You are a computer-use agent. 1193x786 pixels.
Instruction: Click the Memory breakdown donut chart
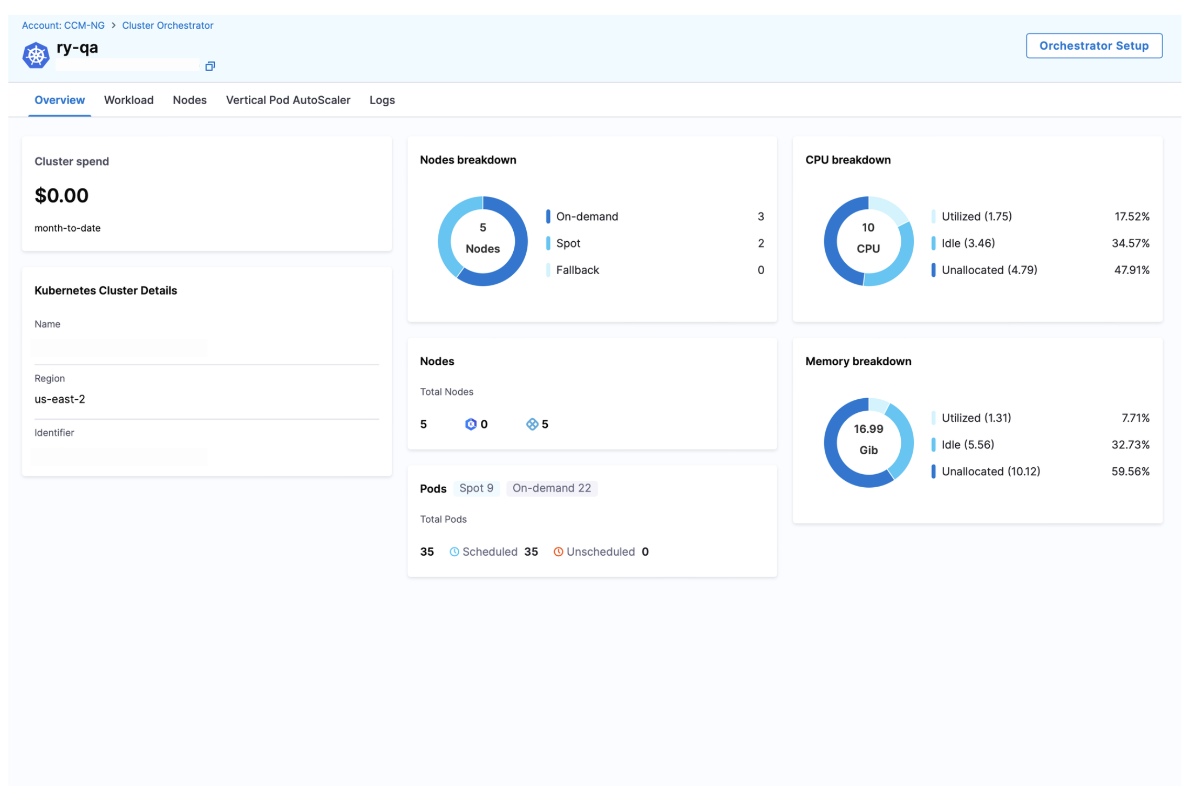(868, 443)
